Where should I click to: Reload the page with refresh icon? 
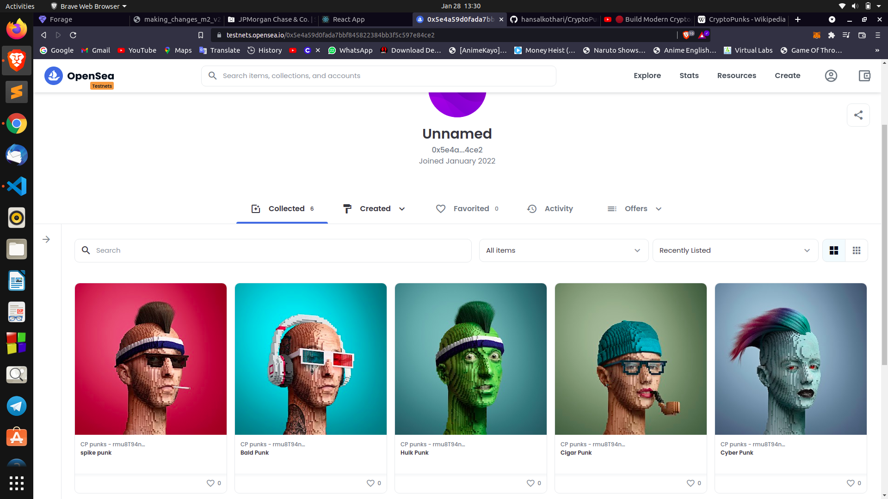click(x=73, y=35)
